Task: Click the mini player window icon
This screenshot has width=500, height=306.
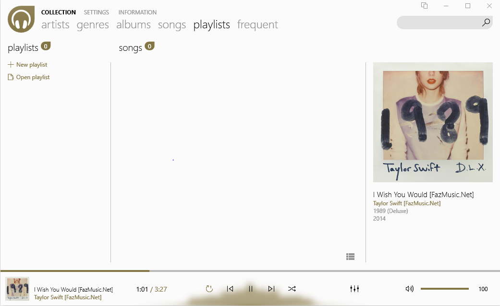Action: [424, 5]
